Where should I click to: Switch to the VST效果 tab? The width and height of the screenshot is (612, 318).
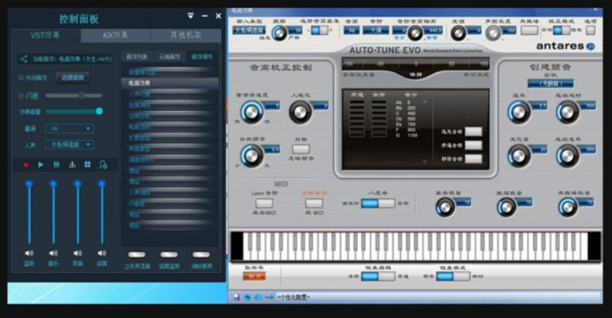point(45,36)
